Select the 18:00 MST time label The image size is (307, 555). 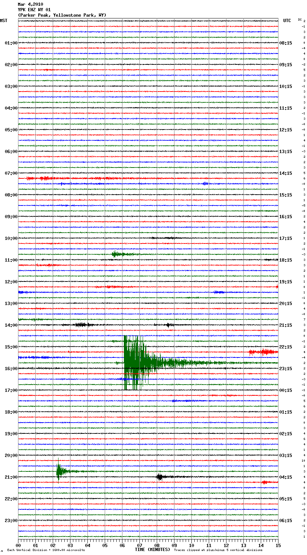(11, 412)
